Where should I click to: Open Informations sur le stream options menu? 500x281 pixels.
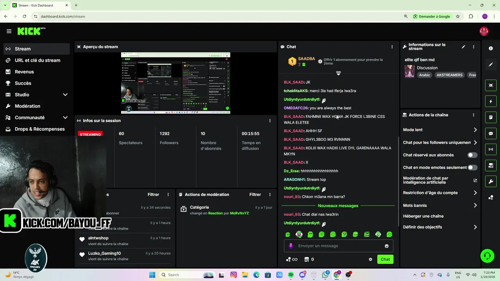click(473, 47)
